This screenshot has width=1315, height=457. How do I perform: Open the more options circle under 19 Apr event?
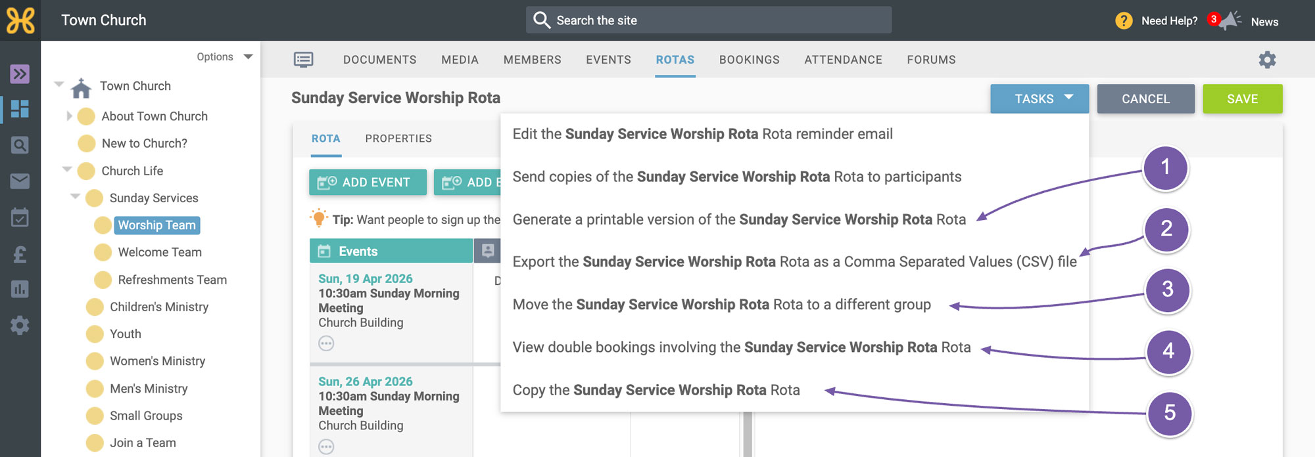click(x=326, y=343)
